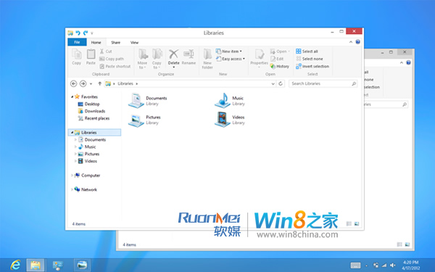Click the ribbon Help question mark icon

[358, 42]
